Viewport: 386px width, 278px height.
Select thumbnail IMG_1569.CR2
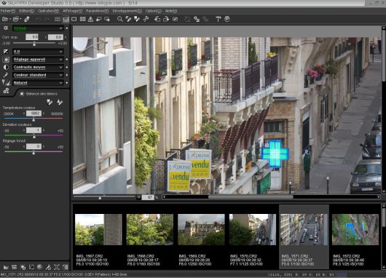(201, 237)
